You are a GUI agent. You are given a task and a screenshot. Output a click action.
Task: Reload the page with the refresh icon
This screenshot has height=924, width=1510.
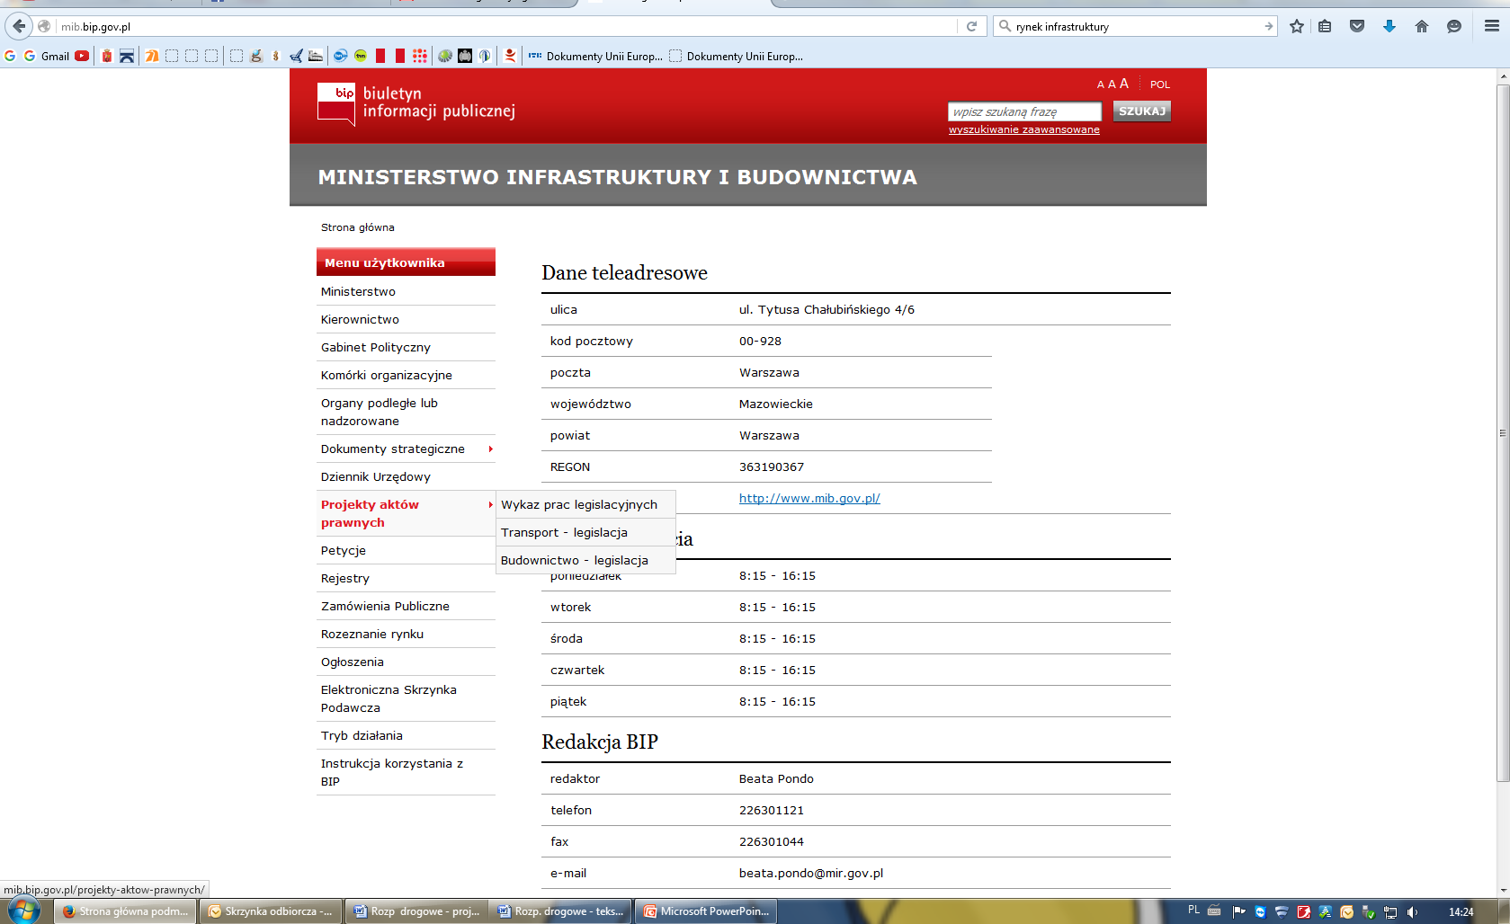pyautogui.click(x=971, y=26)
